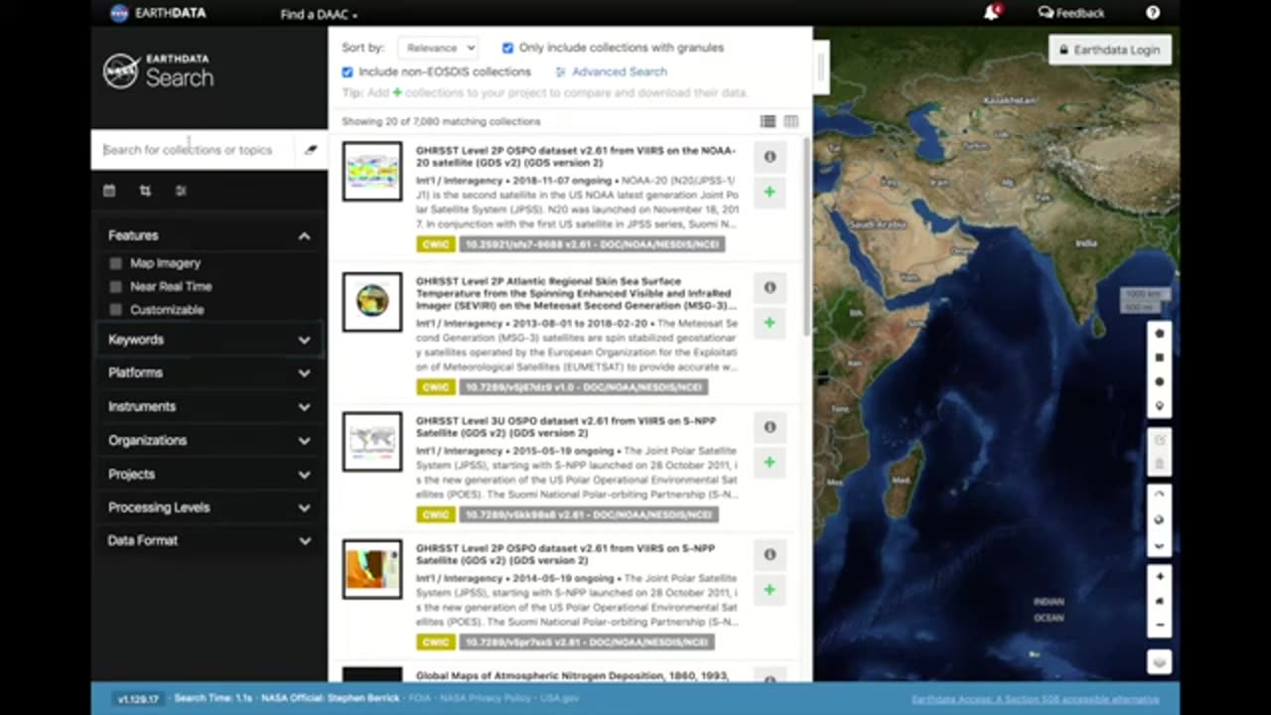View info for NOAA-20 VIIRS Level 2P collection

point(770,157)
